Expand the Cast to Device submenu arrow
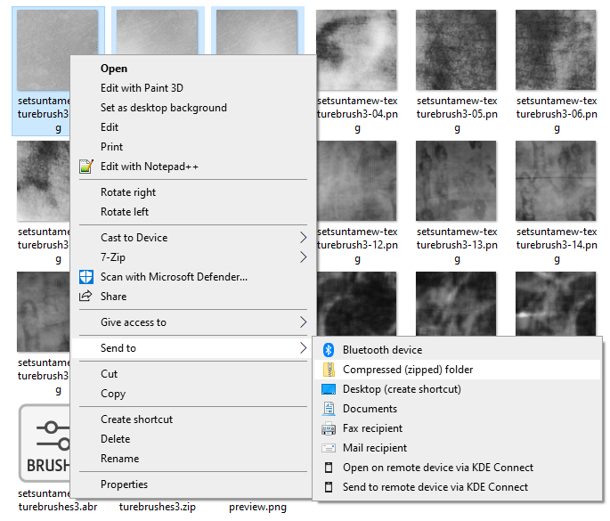Image resolution: width=610 pixels, height=521 pixels. point(303,238)
